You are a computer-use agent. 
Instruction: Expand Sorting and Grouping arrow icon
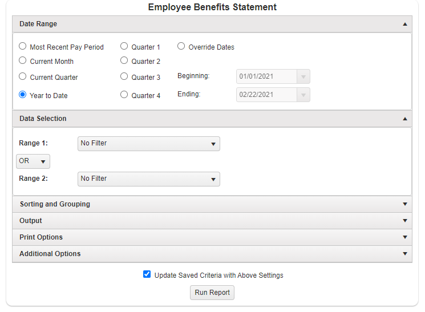click(405, 204)
